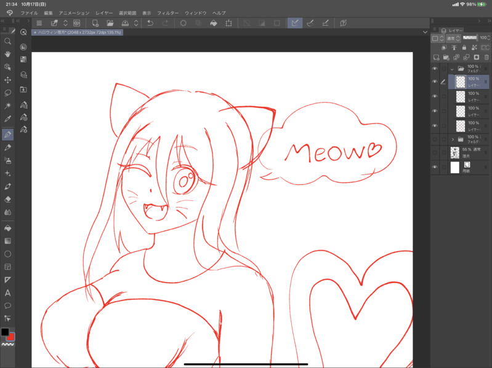Click the Undo arrow in command bar
Image resolution: width=492 pixels, height=368 pixels.
pyautogui.click(x=150, y=23)
